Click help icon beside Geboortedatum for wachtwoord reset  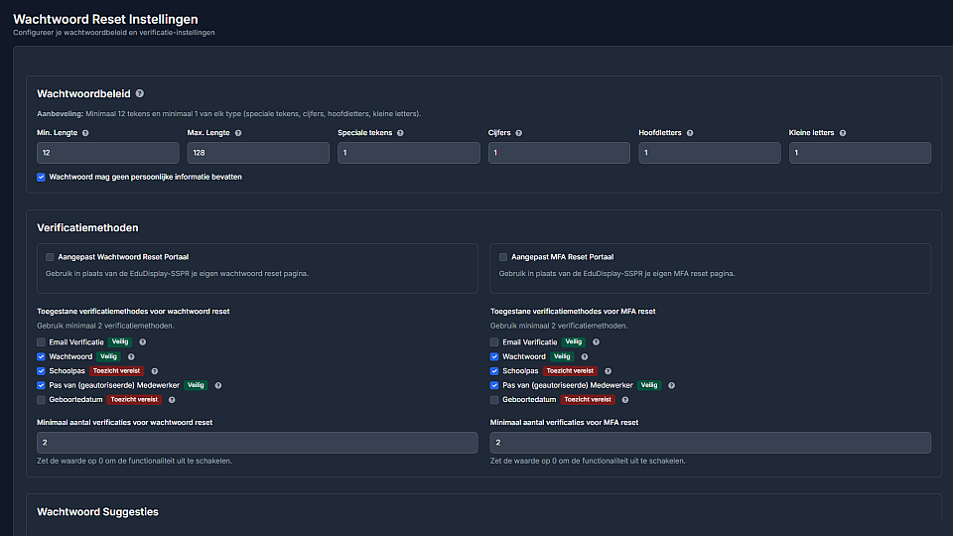point(172,400)
